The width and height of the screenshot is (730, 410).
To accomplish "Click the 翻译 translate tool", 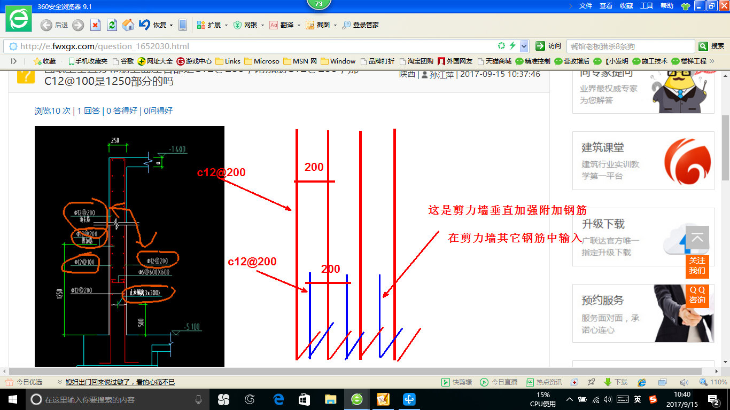I will (x=281, y=25).
